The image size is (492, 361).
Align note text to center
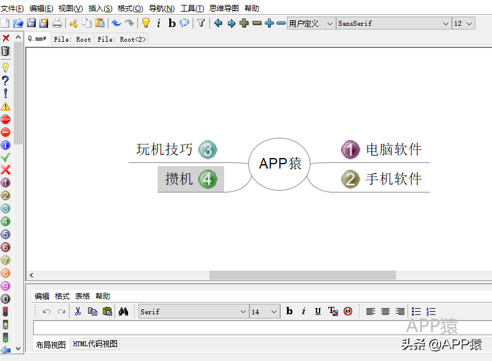coord(385,311)
